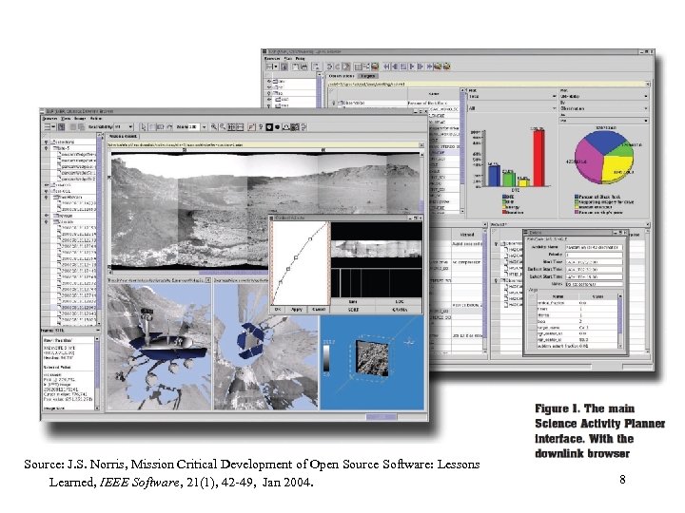This screenshot has width=685, height=513.
Task: Click the rover 3D model view pane
Action: point(159,347)
